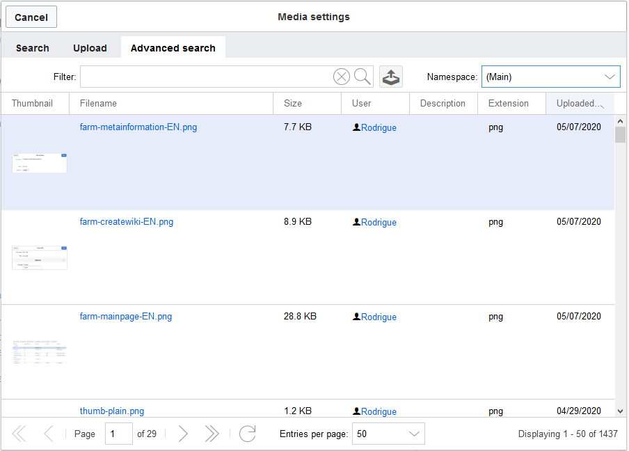This screenshot has width=629, height=451.
Task: Click the Thumbnail column header
Action: coord(35,104)
